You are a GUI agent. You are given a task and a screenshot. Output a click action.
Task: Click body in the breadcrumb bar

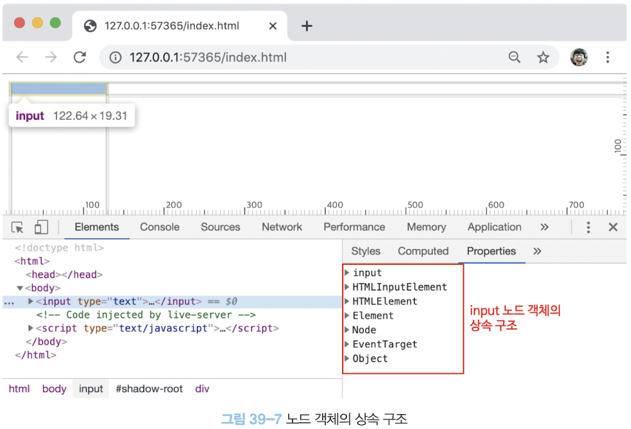coord(55,389)
